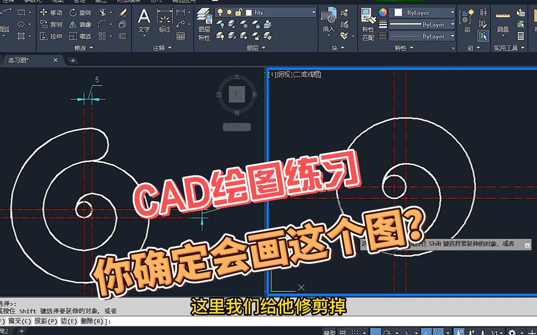Activate the Stretch (拉伸) command
The height and width of the screenshot is (335, 537).
point(50,36)
